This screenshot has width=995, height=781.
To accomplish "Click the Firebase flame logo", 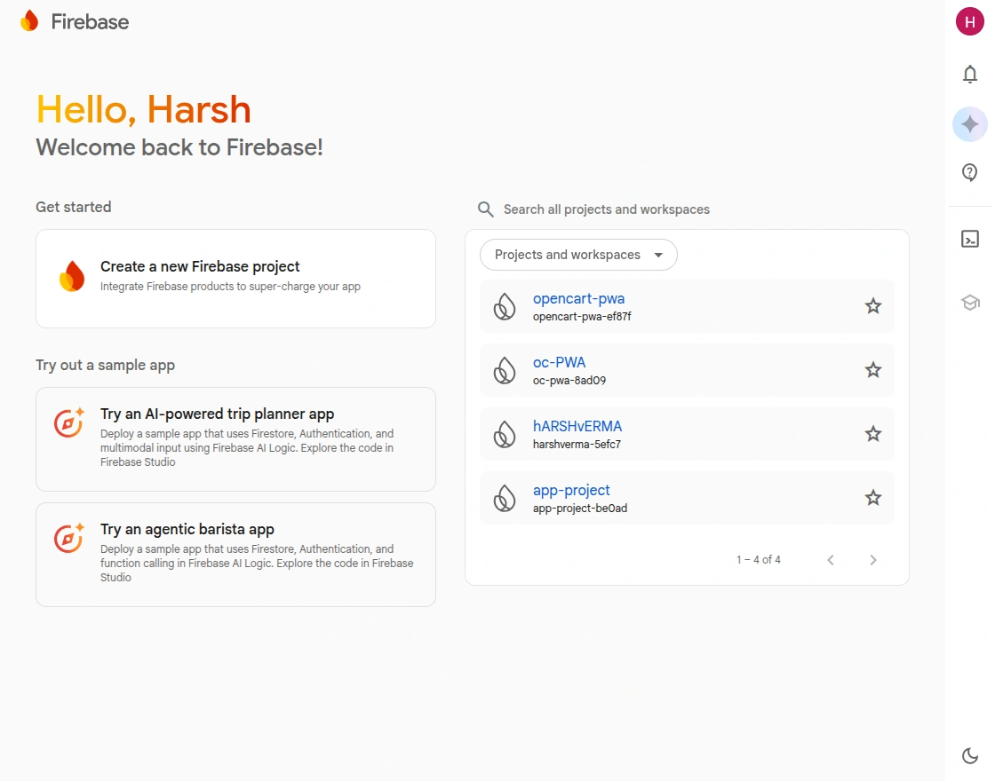I will 29,21.
